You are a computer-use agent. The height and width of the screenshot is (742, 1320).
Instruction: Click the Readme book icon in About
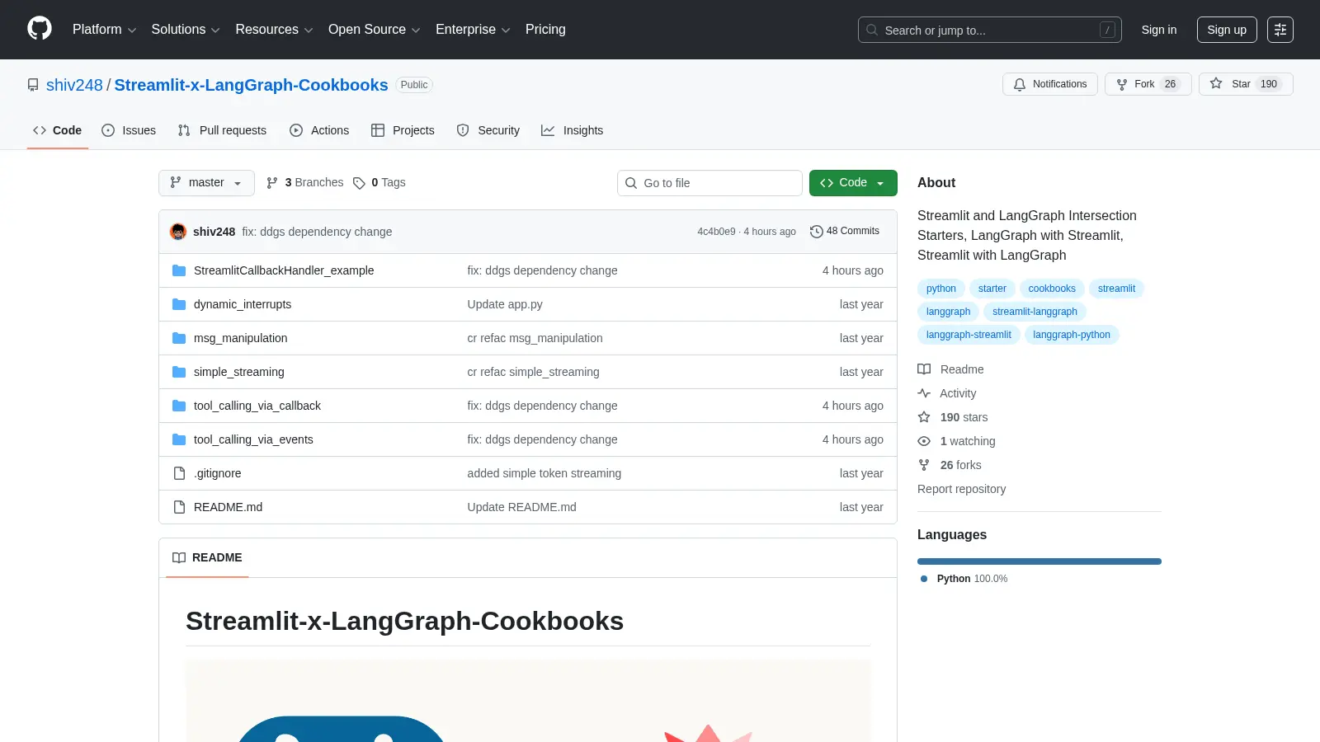tap(924, 369)
